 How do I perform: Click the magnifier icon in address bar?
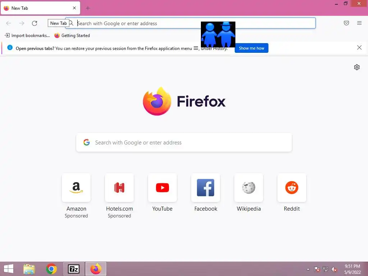pos(71,23)
